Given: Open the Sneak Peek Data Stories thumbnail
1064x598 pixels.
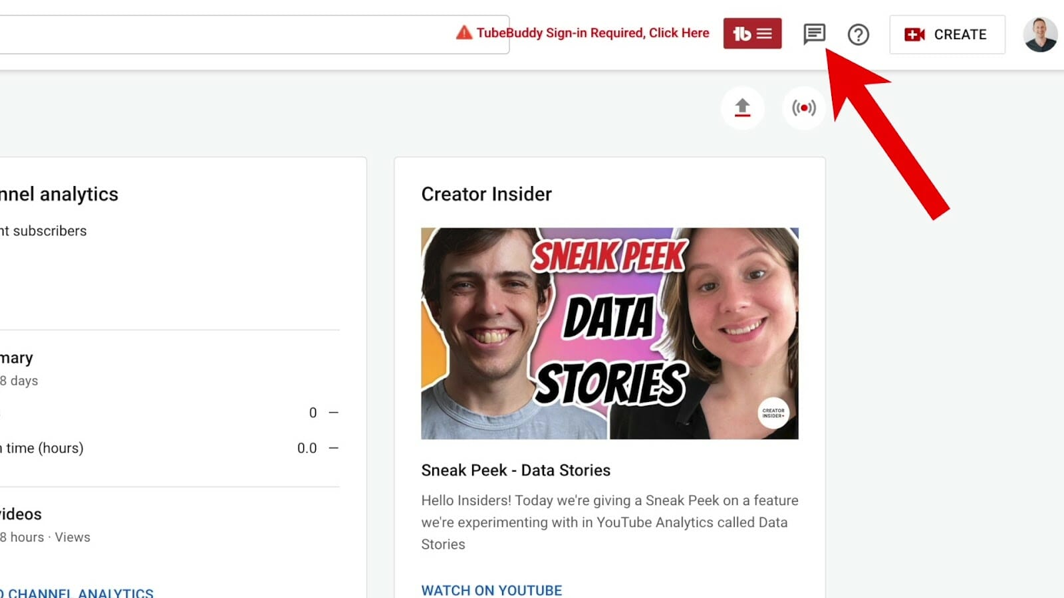Looking at the screenshot, I should pyautogui.click(x=610, y=334).
